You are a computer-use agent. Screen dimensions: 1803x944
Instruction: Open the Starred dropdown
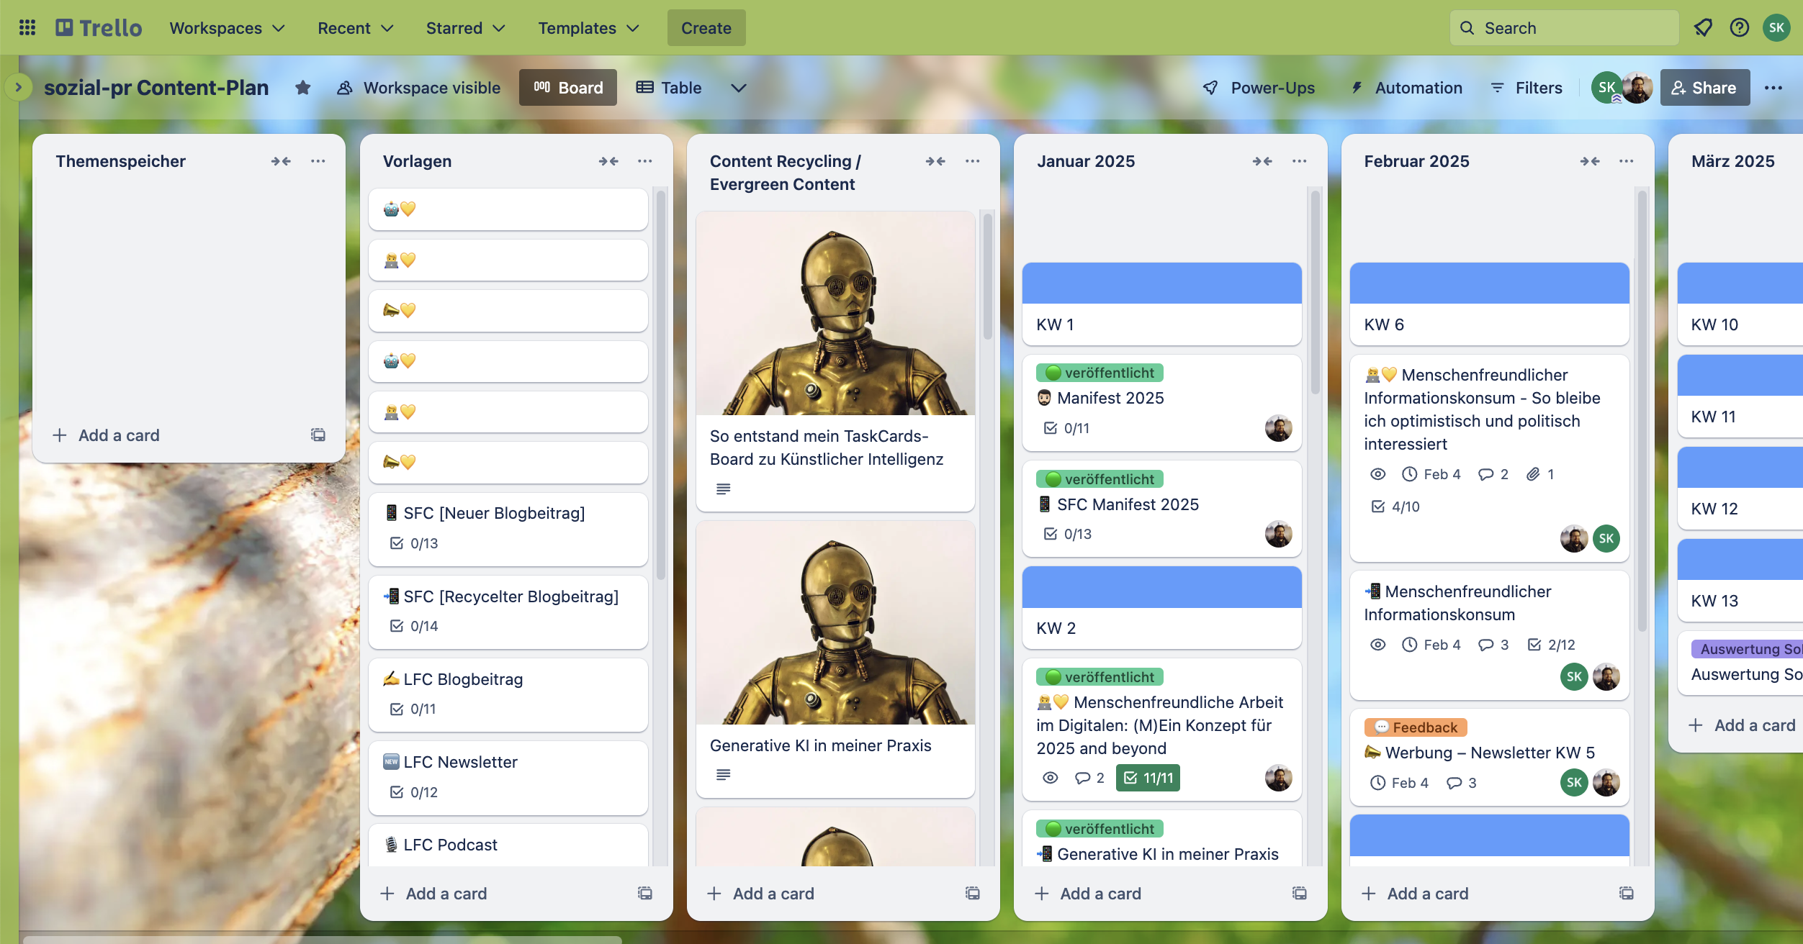click(x=465, y=28)
